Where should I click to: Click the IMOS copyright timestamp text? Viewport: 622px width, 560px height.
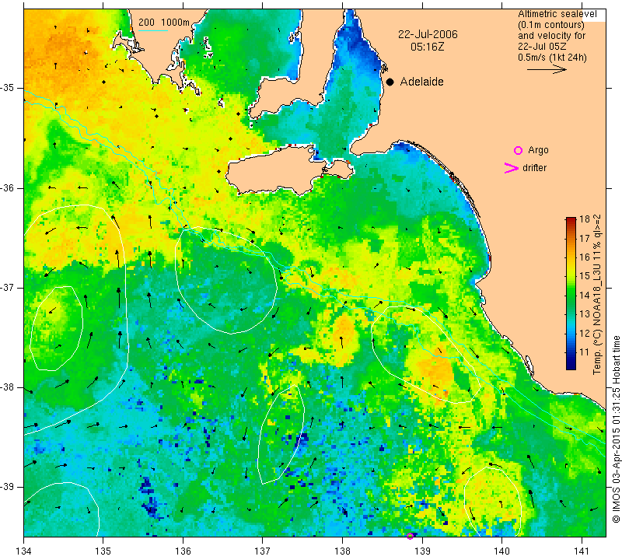click(x=616, y=429)
